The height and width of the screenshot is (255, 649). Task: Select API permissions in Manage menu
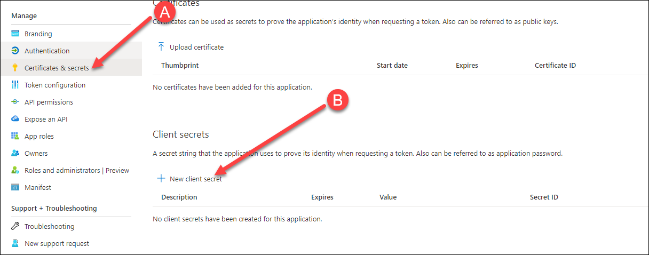point(49,102)
